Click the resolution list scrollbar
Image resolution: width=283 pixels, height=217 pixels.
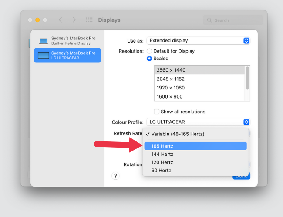(247, 78)
